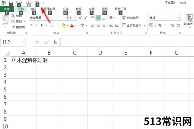Click the Name Box showing J12
This screenshot has width=194, height=129.
pyautogui.click(x=13, y=42)
